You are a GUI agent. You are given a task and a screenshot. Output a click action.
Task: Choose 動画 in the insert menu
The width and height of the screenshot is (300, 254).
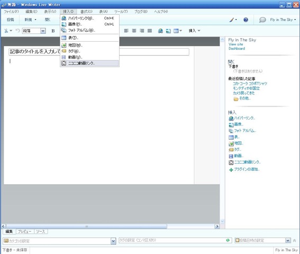click(89, 57)
